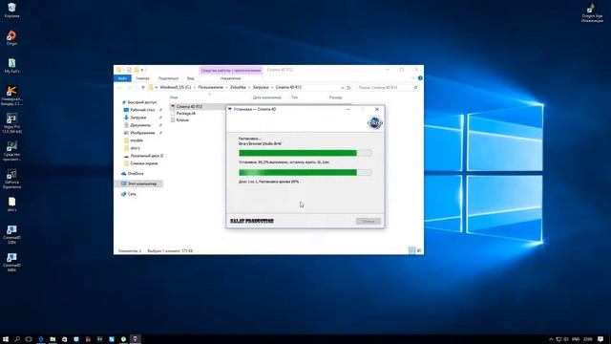Open the skin's file on the desktop
This screenshot has width=611, height=344.
pyautogui.click(x=11, y=204)
